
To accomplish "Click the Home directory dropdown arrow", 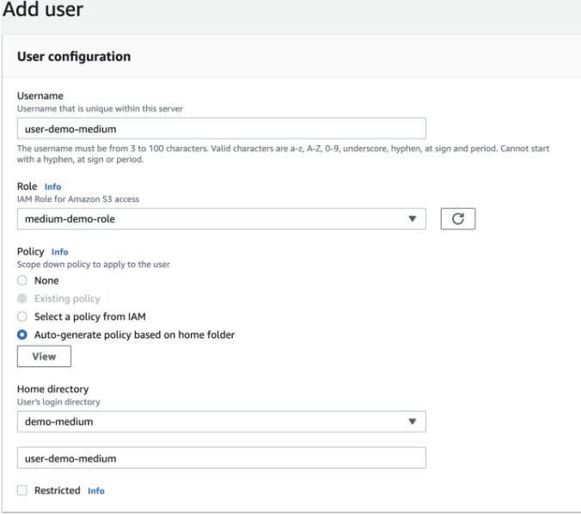I will [x=412, y=421].
